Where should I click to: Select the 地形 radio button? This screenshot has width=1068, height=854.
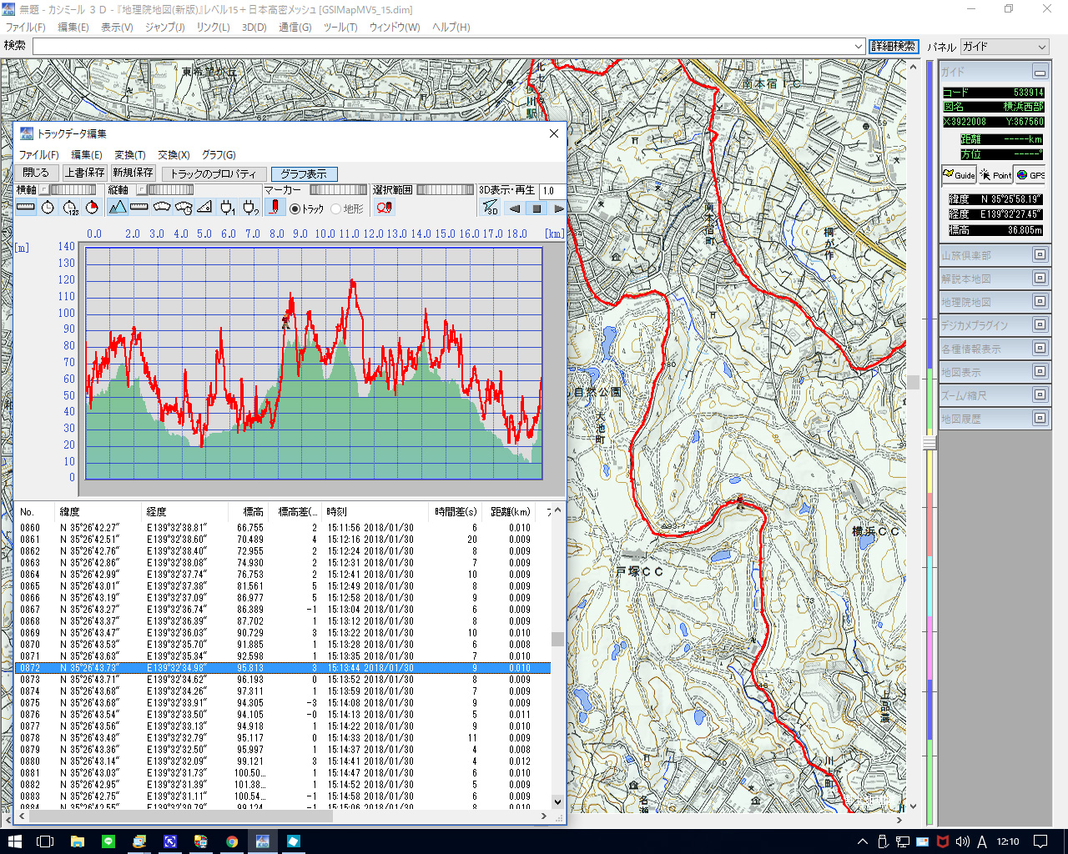[x=336, y=208]
